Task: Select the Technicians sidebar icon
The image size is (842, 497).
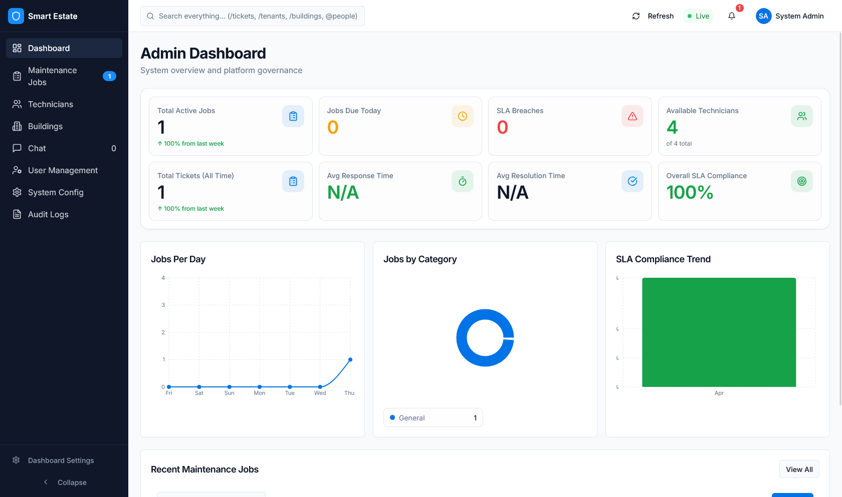Action: 17,104
